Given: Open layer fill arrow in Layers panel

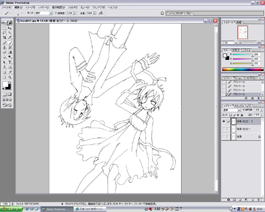Looking at the screenshot, I should pos(261,115).
